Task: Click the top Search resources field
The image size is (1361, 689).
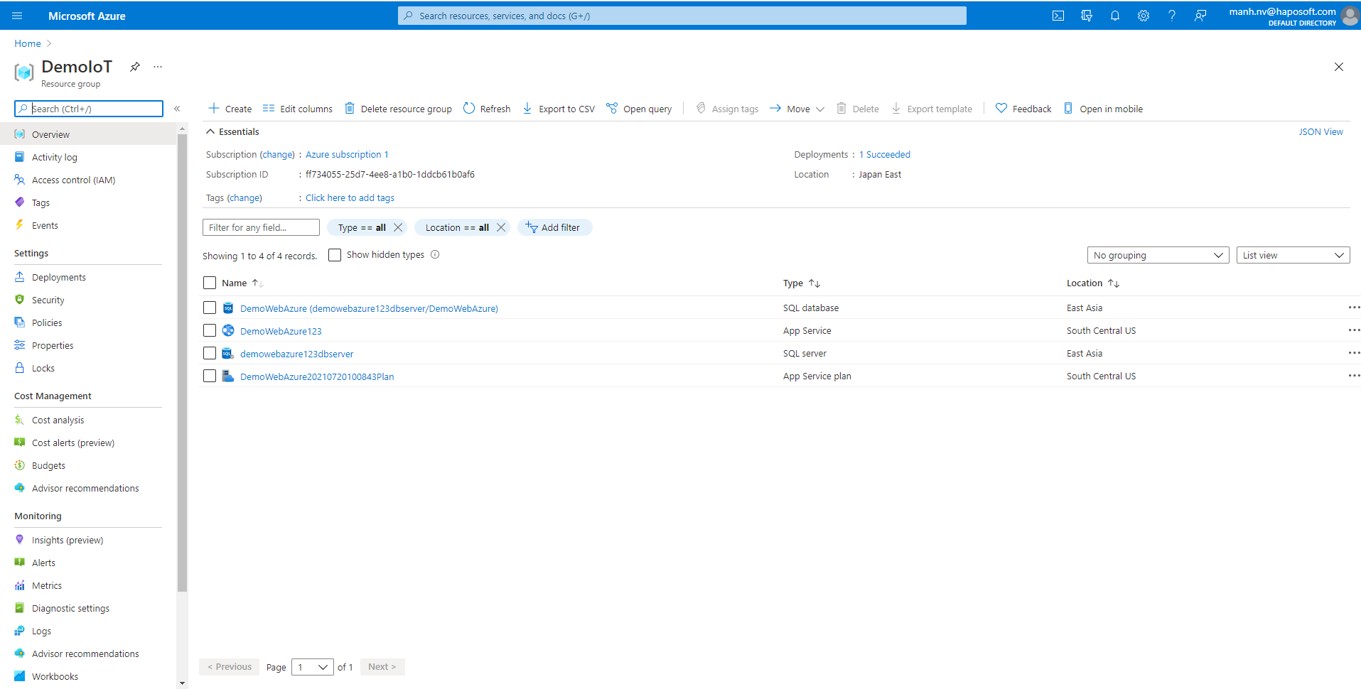Action: click(x=682, y=16)
